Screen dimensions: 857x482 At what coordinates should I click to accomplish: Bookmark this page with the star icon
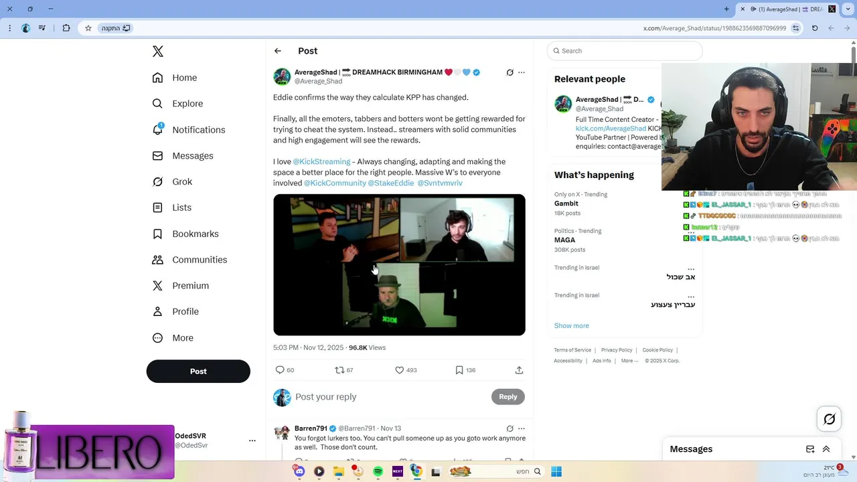88,28
